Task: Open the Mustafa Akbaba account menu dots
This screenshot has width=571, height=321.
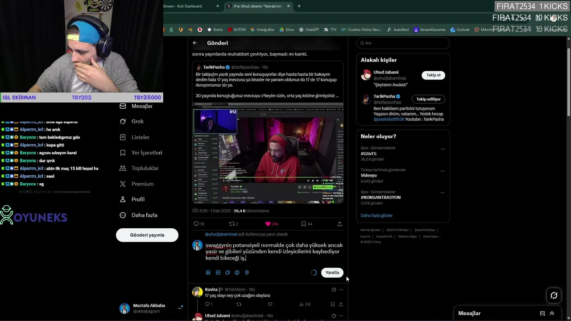Action: (180, 308)
